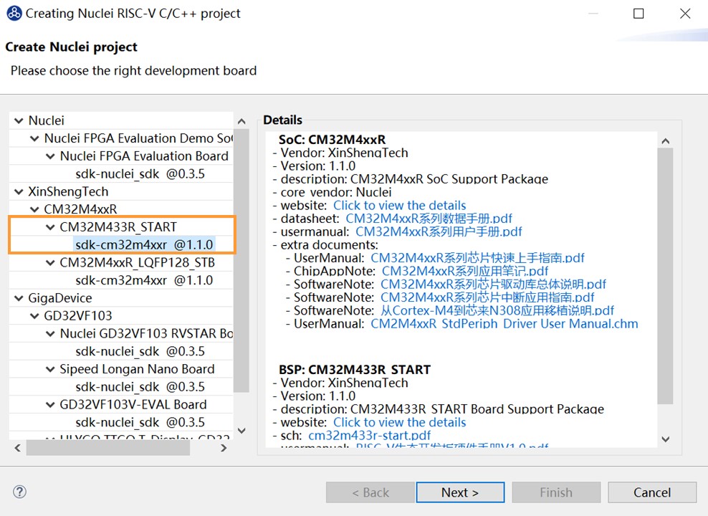
Task: Open the StdPeriph Driver User Manual.chm link
Action: 504,324
